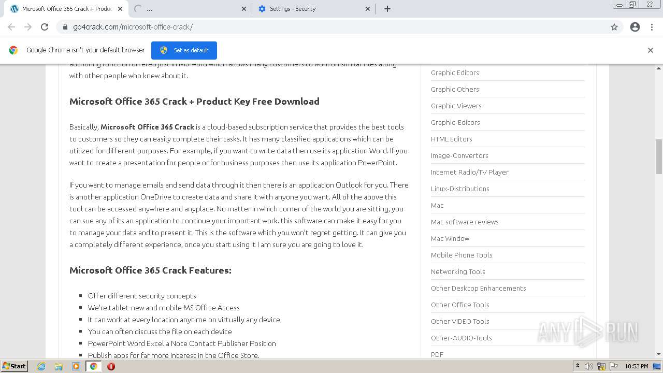
Task: Open Windows Explorer folder from the taskbar
Action: (59, 366)
